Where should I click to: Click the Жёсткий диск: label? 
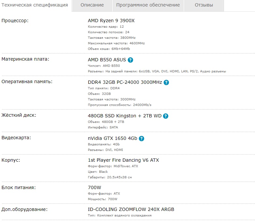click(x=19, y=115)
